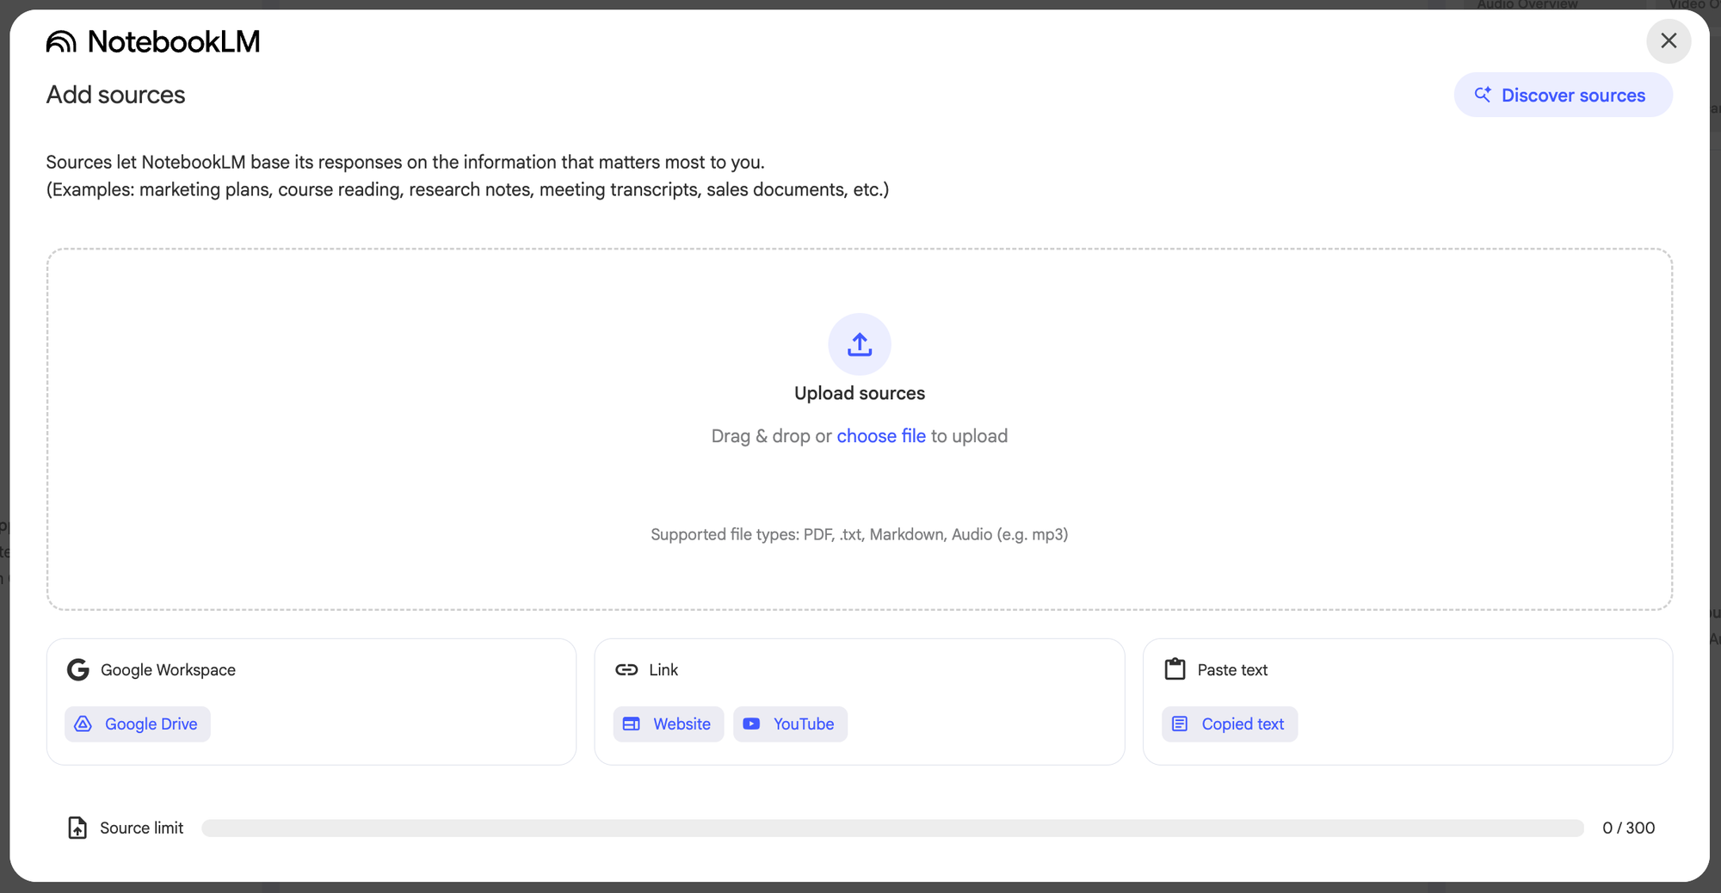The width and height of the screenshot is (1721, 893).
Task: Click the Google Workspace G icon
Action: click(78, 669)
